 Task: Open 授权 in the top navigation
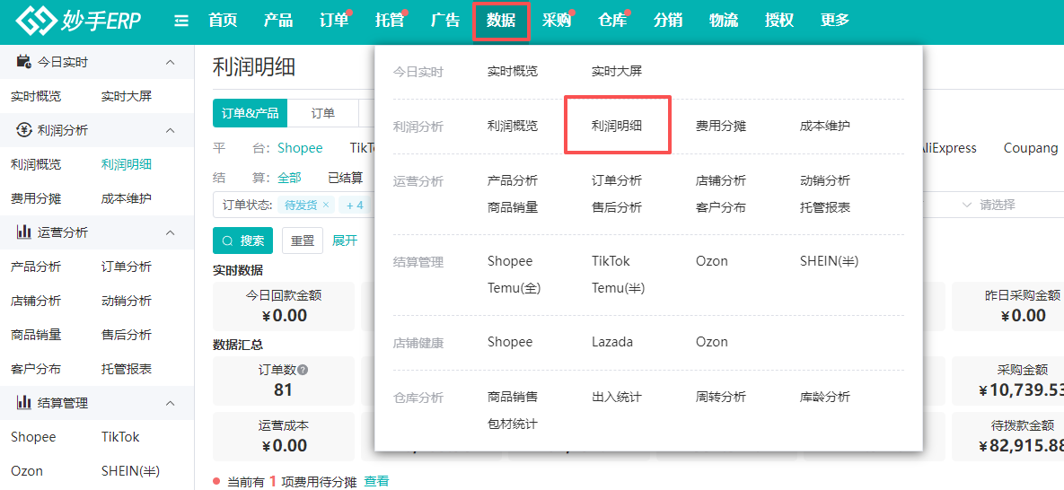pyautogui.click(x=779, y=21)
